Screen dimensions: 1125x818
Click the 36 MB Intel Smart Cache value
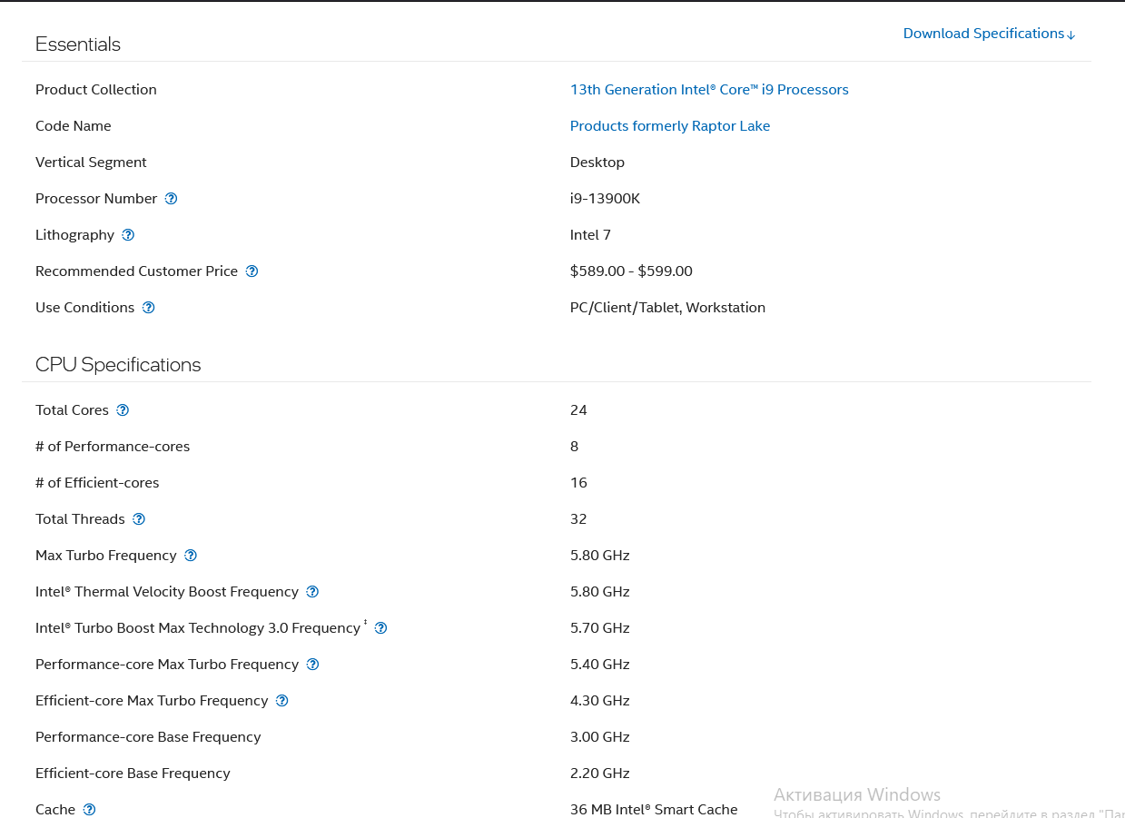(654, 810)
